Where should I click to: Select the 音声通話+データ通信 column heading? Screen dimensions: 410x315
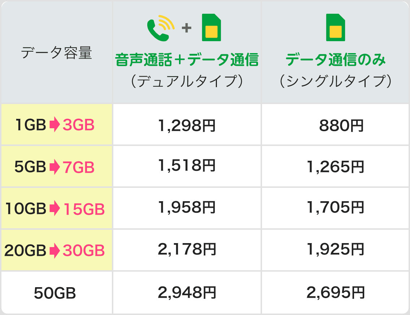point(187,60)
